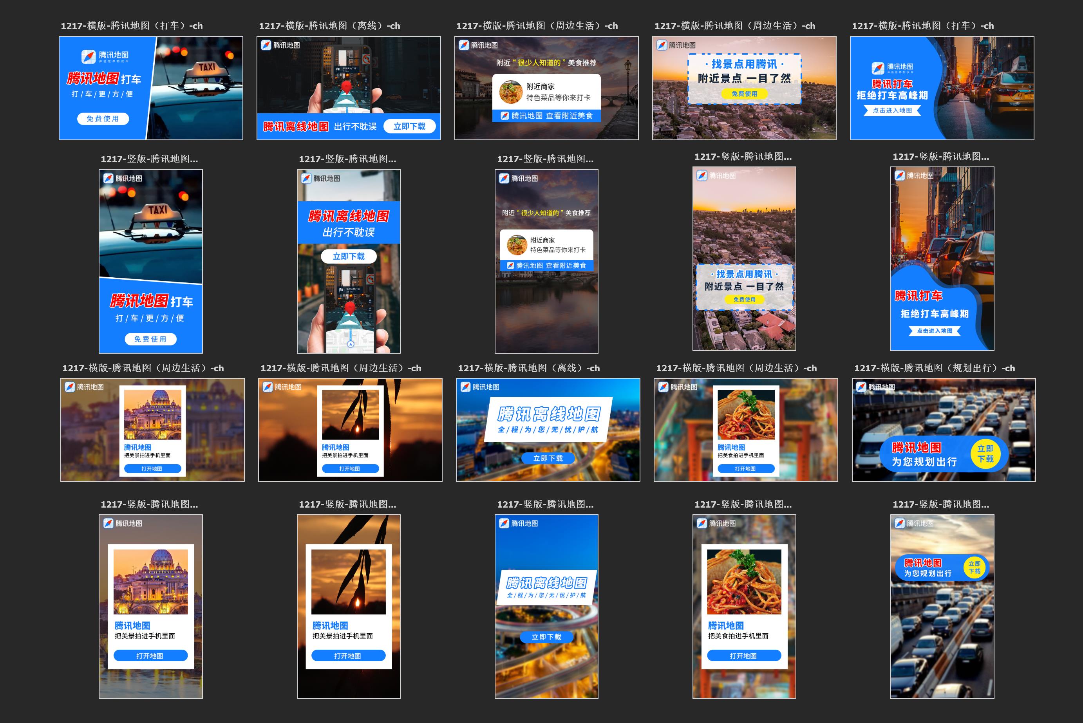Click Tencent Maps logo in horizontal TAXI-sign banner
This screenshot has height=723, width=1083.
point(105,57)
